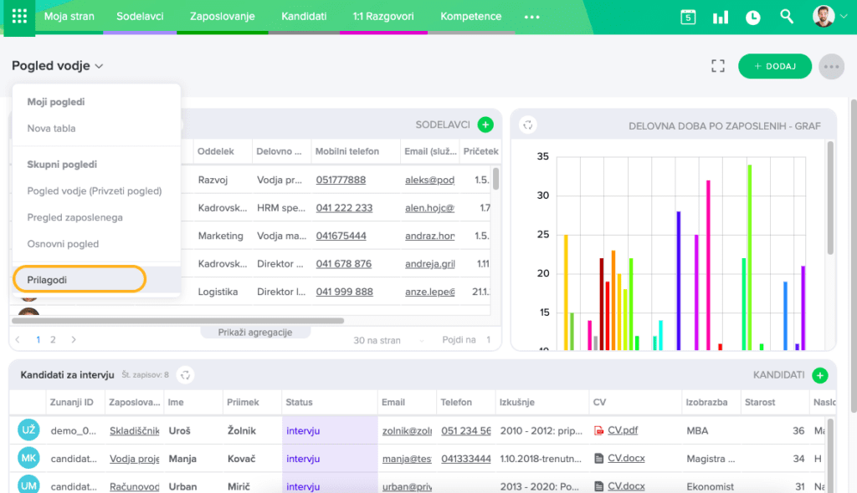Open the app grid launcher icon

pos(18,17)
